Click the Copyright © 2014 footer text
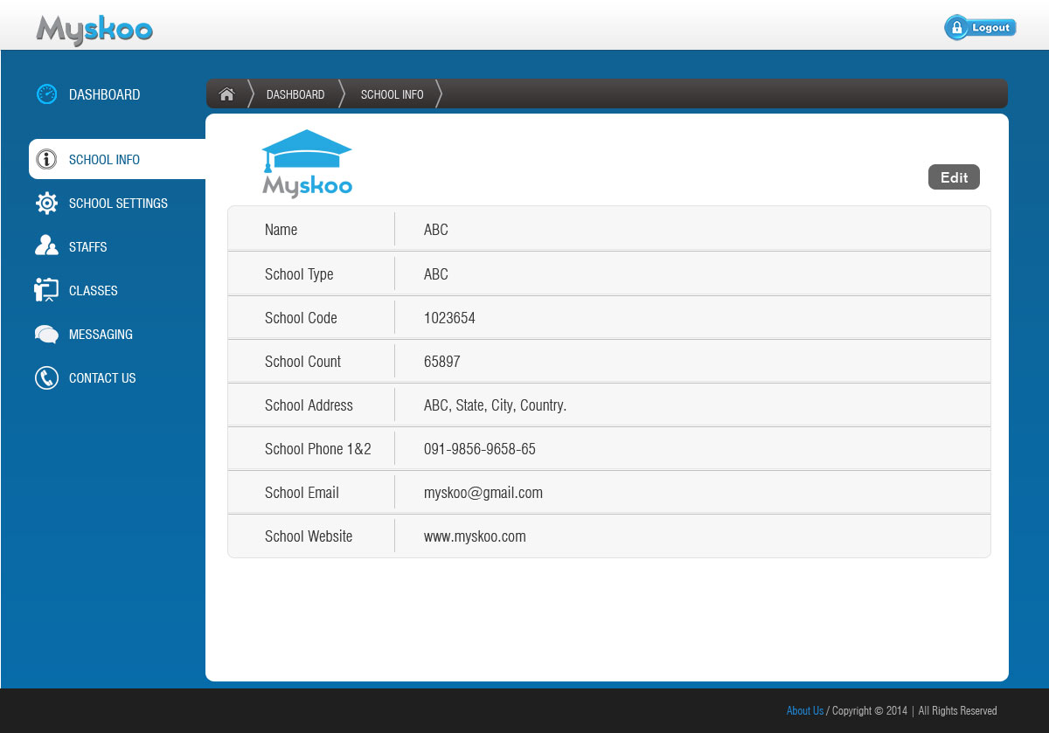The image size is (1049, 733). [x=870, y=711]
